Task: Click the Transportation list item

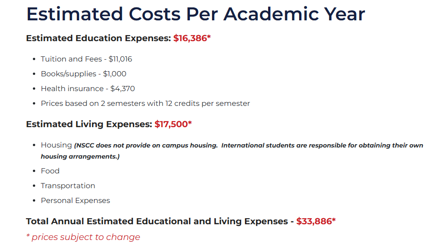Action: [x=68, y=186]
